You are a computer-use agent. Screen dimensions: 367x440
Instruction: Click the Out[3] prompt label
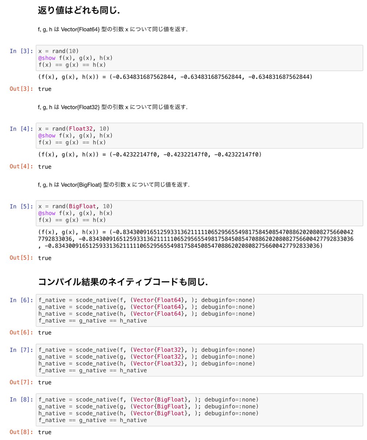click(x=21, y=89)
